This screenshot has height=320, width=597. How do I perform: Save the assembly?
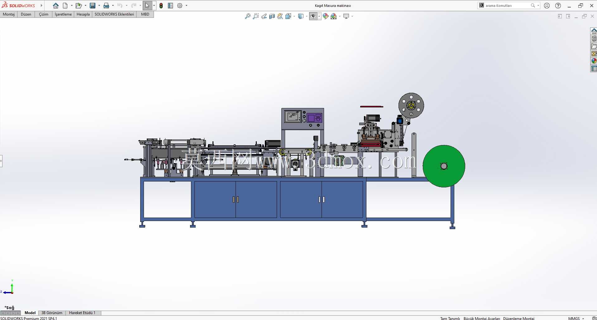93,6
